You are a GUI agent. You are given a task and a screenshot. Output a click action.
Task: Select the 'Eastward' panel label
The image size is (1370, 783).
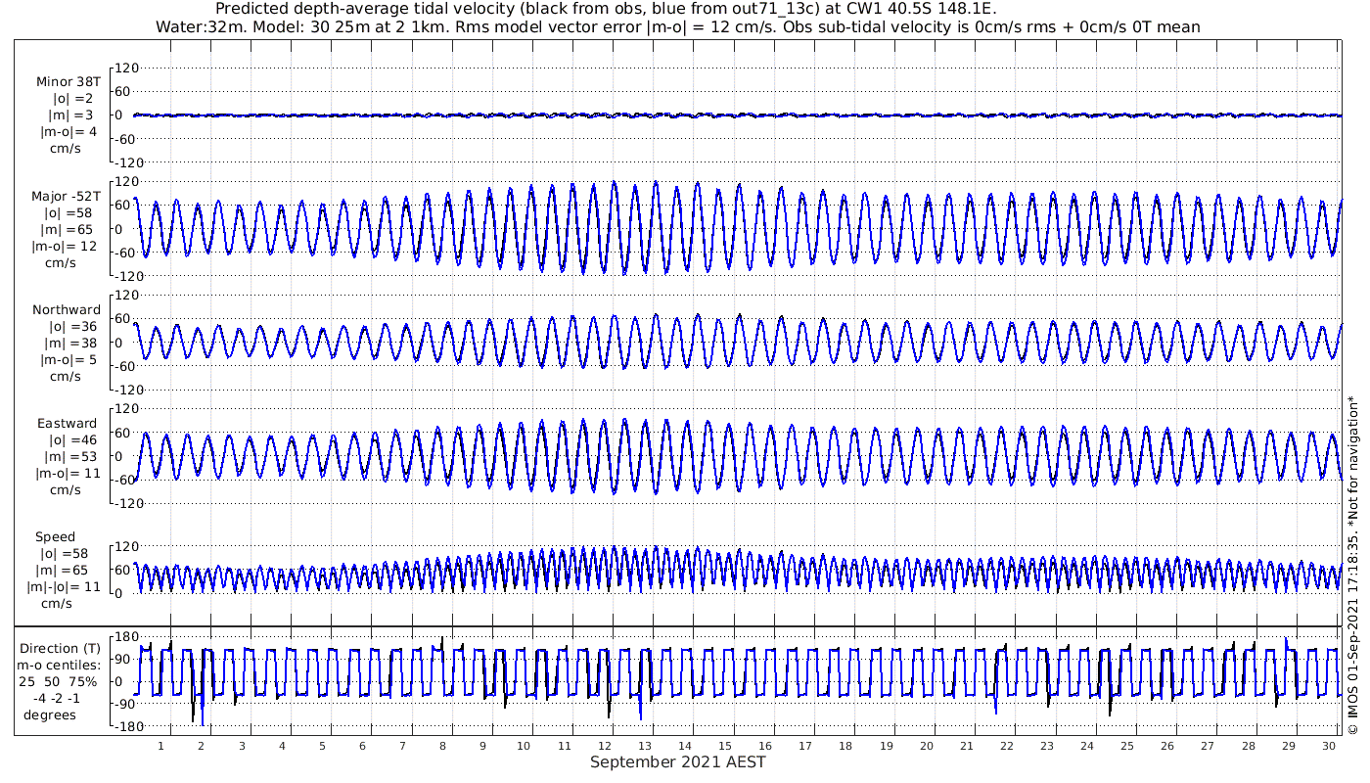coord(68,424)
